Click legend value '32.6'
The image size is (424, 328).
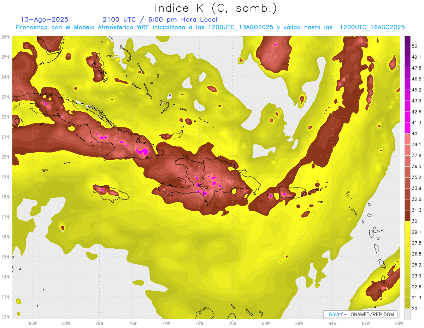417,199
